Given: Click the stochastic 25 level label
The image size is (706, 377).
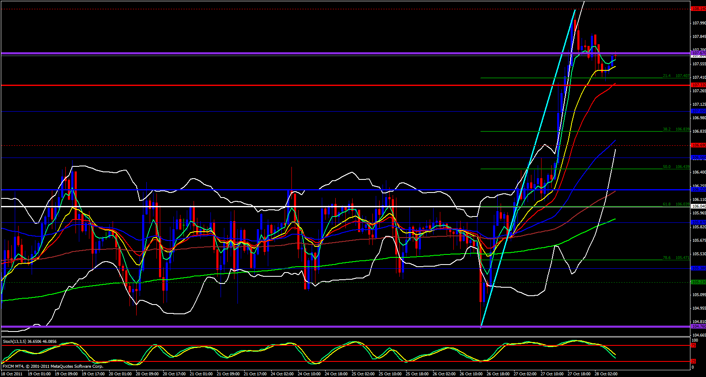Looking at the screenshot, I should (693, 361).
